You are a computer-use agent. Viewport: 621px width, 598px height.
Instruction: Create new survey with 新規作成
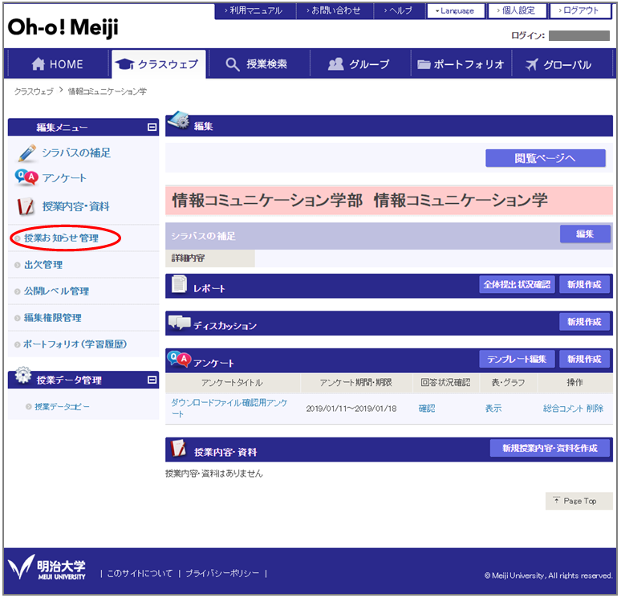(584, 359)
